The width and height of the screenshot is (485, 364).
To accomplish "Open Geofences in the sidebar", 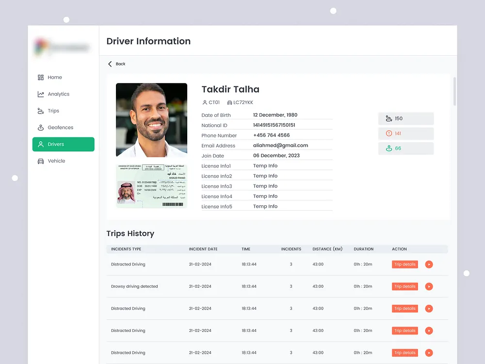I will pyautogui.click(x=64, y=128).
